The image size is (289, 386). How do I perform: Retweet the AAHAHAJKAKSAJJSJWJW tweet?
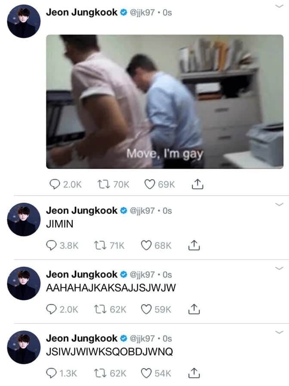click(100, 309)
